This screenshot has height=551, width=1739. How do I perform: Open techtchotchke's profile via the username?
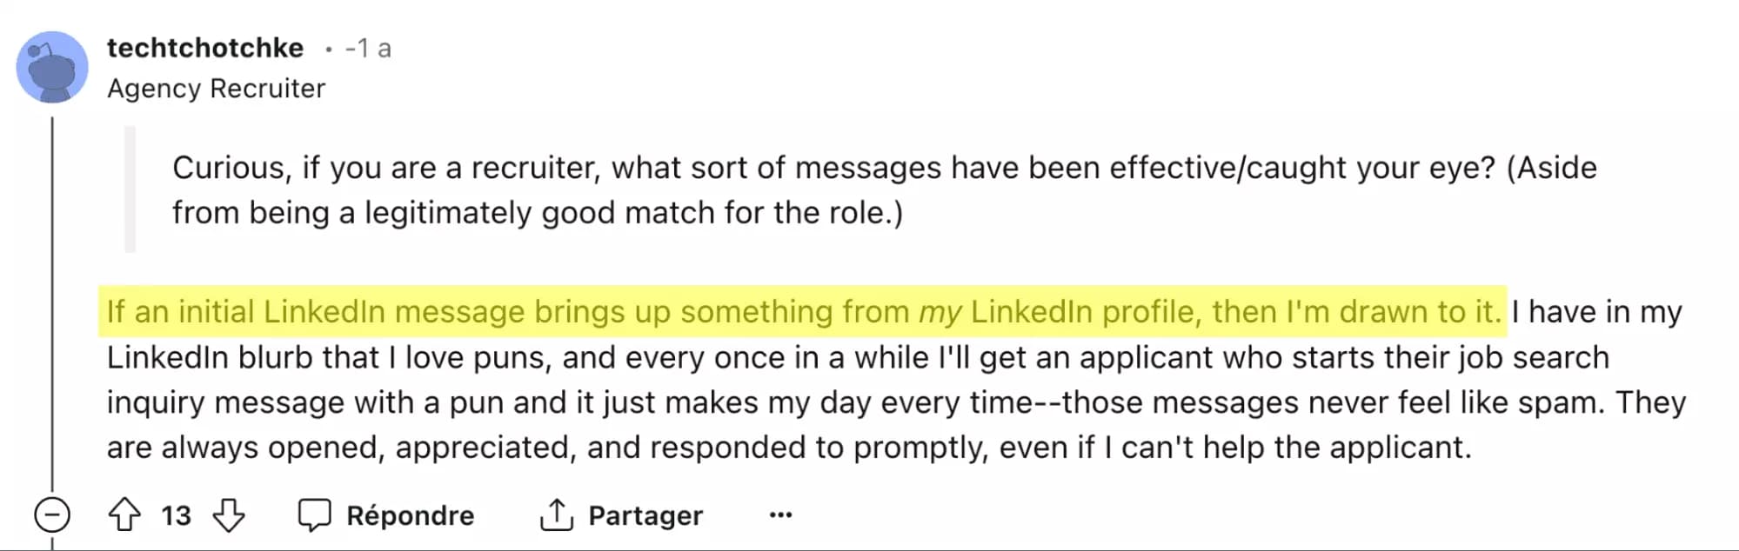point(204,48)
